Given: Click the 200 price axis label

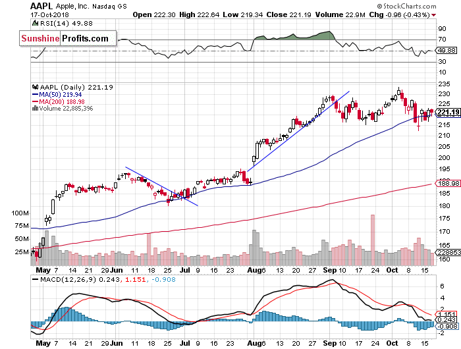Looking at the screenshot, I should pyautogui.click(x=444, y=157).
